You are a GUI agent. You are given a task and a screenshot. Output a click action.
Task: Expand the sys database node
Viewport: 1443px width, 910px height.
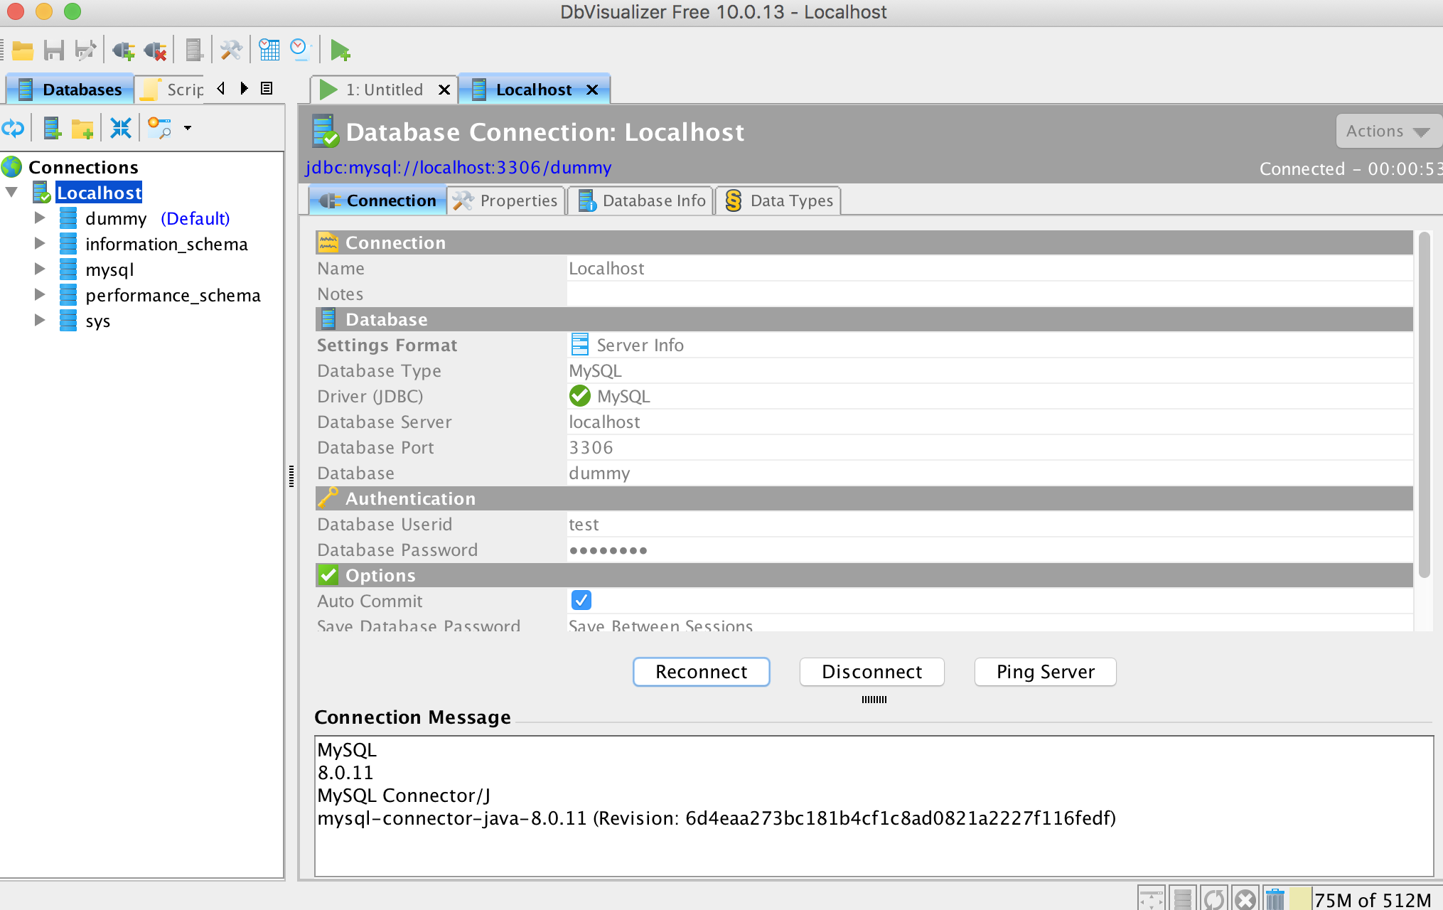pos(40,321)
